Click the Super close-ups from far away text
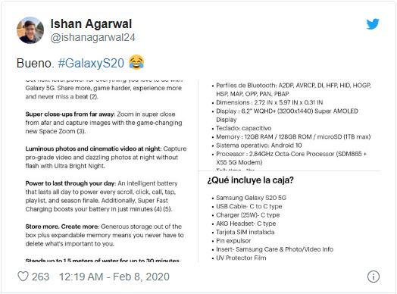Screen dimensions: 397x294 70,114
